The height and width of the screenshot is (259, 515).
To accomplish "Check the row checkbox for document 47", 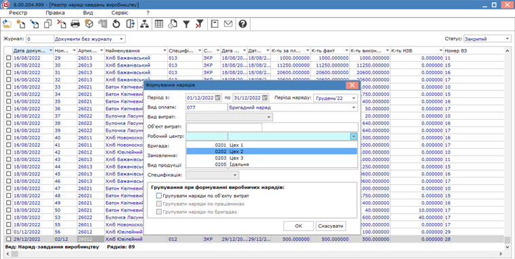I will tap(9, 188).
